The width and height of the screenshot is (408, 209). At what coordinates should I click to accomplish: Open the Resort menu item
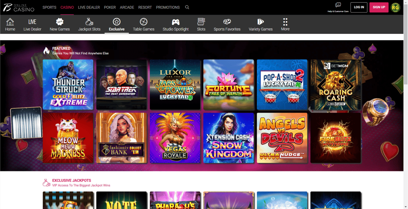point(145,7)
